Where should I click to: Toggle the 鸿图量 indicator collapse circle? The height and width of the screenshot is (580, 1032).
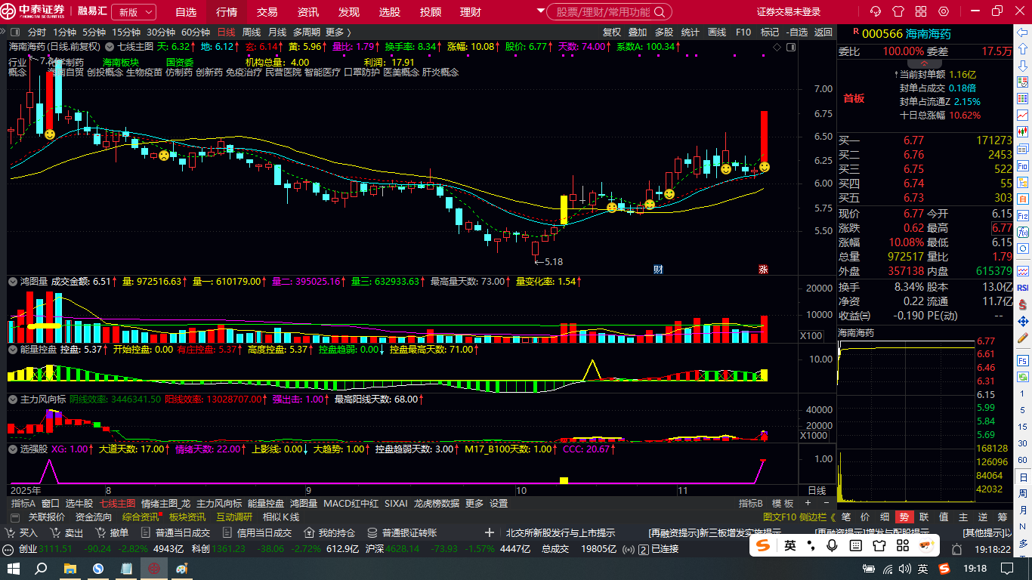coord(13,281)
